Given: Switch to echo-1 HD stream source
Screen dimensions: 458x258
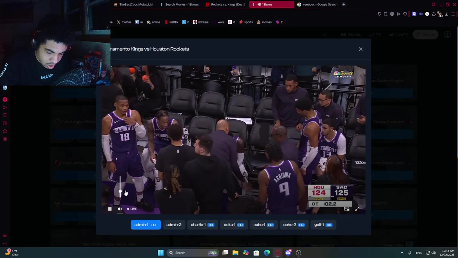Looking at the screenshot, I should (263, 225).
